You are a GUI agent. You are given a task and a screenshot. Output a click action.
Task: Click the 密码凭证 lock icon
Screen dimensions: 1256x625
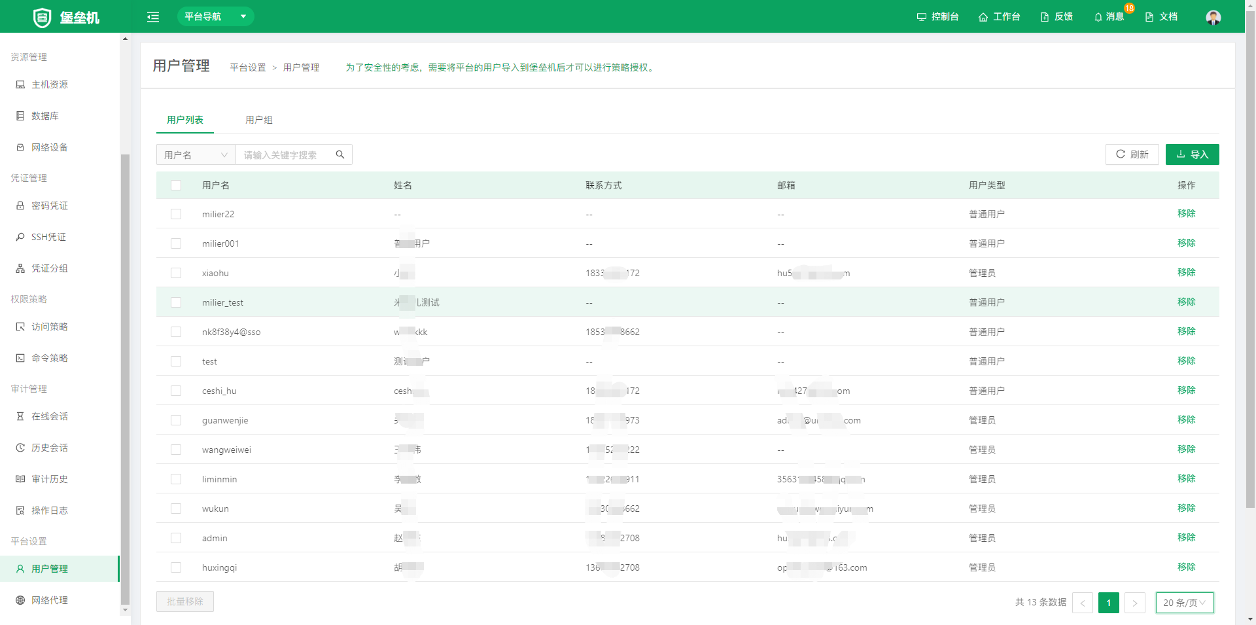coord(20,205)
